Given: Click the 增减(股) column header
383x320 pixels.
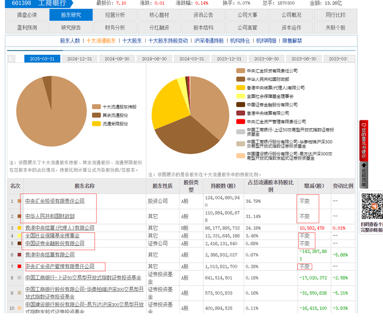Looking at the screenshot, I should (314, 186).
